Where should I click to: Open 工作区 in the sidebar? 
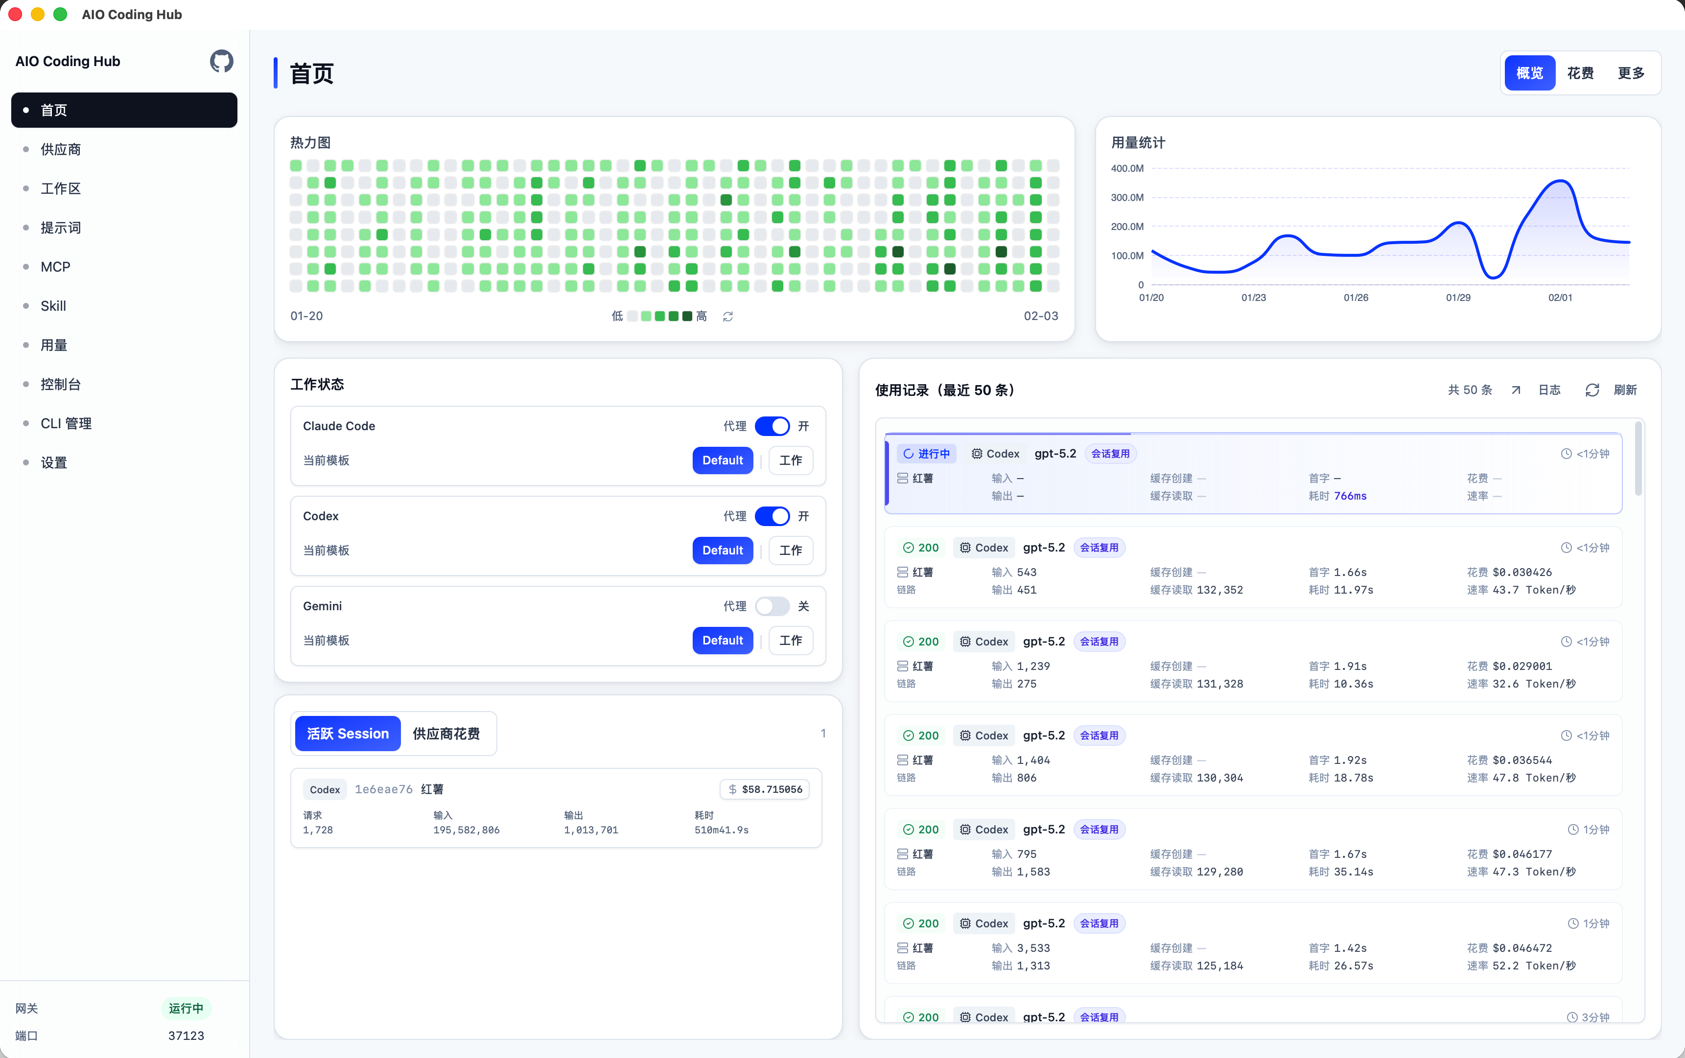(x=124, y=188)
